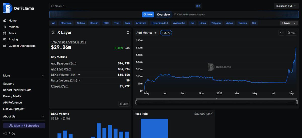This screenshot has height=138, width=302.
Task: Bookmark the X Layer chain
Action: [128, 33]
